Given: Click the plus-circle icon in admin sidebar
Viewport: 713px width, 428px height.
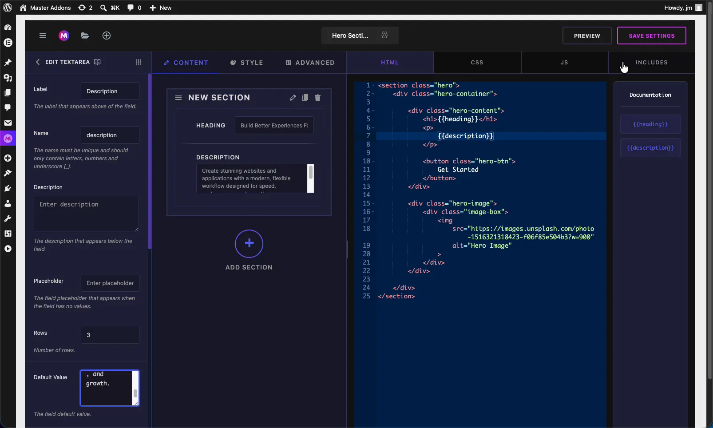Looking at the screenshot, I should [8, 158].
